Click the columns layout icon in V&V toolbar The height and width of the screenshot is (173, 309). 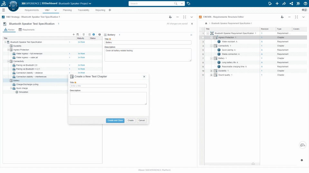click(x=89, y=35)
